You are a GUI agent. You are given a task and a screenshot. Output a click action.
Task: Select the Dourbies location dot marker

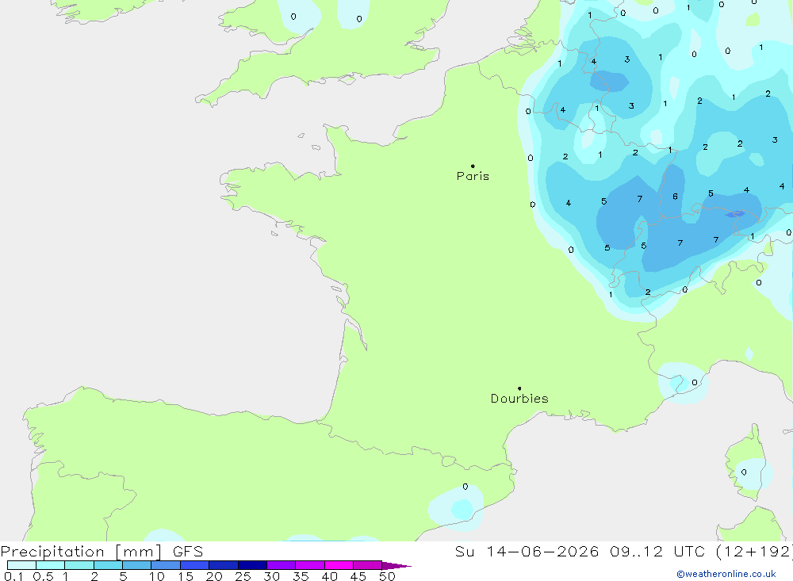click(519, 388)
